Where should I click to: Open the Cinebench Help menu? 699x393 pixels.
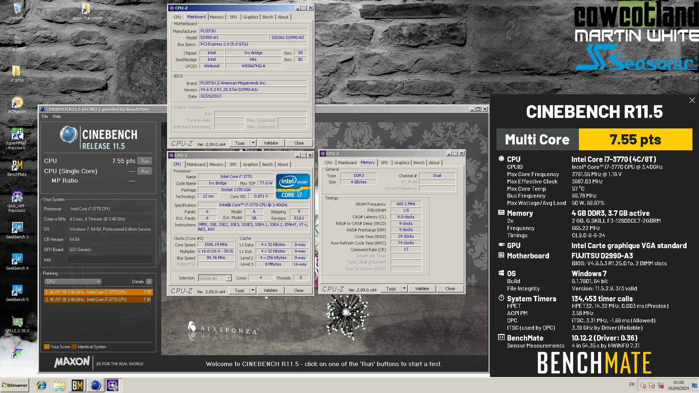point(57,116)
